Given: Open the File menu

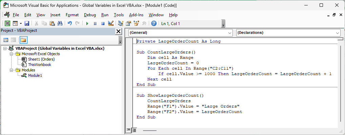Looking at the screenshot, I should pos(16,15).
